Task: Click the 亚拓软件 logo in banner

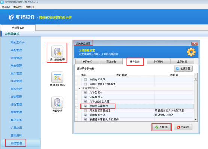Action: 11,17
